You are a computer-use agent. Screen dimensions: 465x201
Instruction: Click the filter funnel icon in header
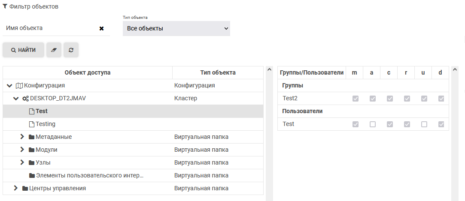5,6
